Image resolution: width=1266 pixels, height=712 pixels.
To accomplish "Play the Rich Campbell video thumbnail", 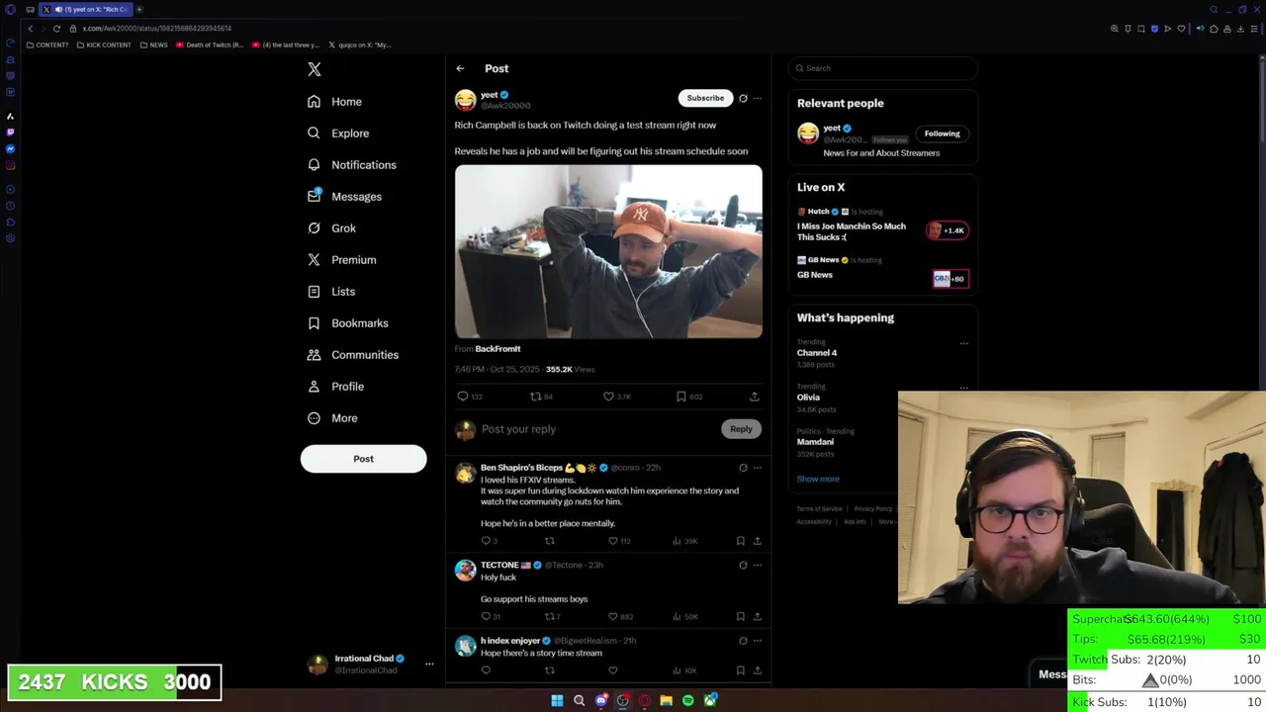I will point(608,251).
